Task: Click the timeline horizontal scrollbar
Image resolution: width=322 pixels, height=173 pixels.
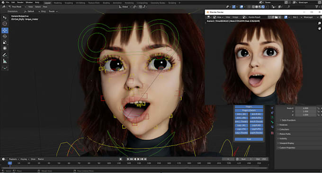Action: coord(134,168)
